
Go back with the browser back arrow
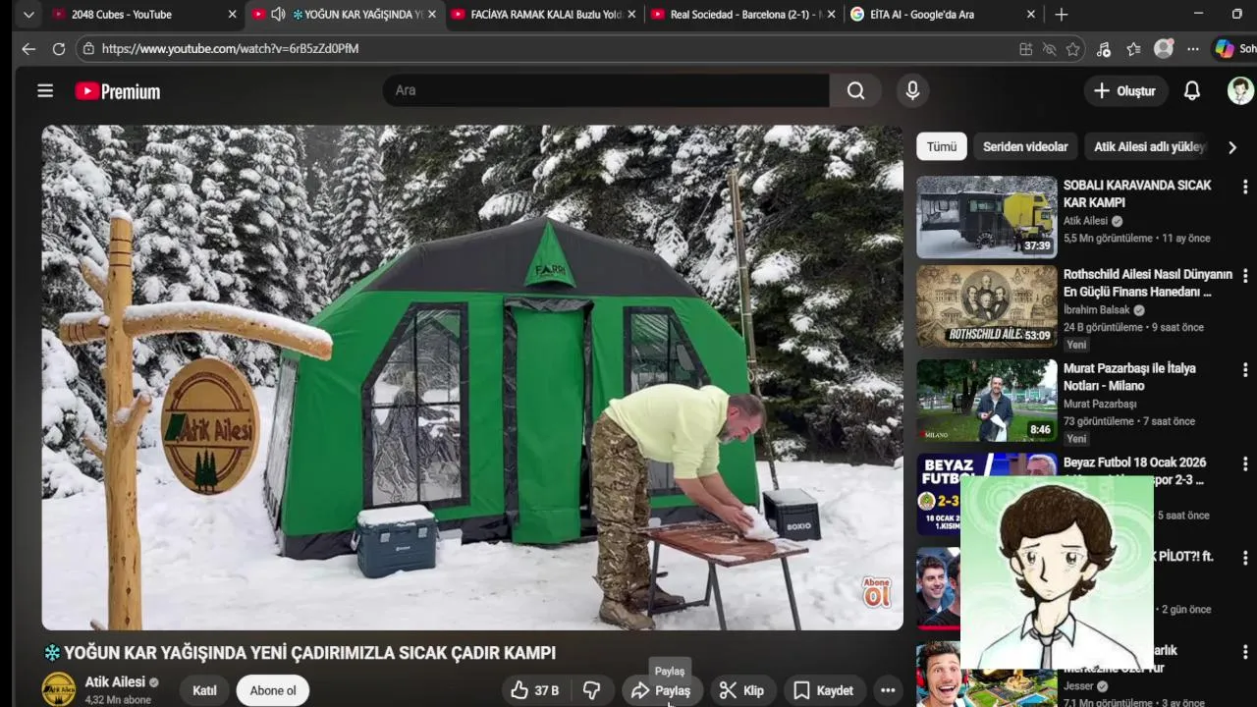28,48
